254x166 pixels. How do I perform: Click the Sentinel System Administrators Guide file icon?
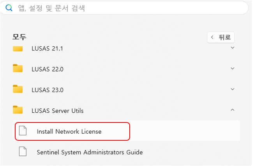tap(23, 152)
